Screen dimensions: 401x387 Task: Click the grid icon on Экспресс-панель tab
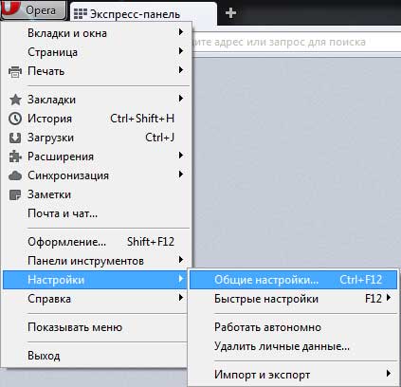81,13
